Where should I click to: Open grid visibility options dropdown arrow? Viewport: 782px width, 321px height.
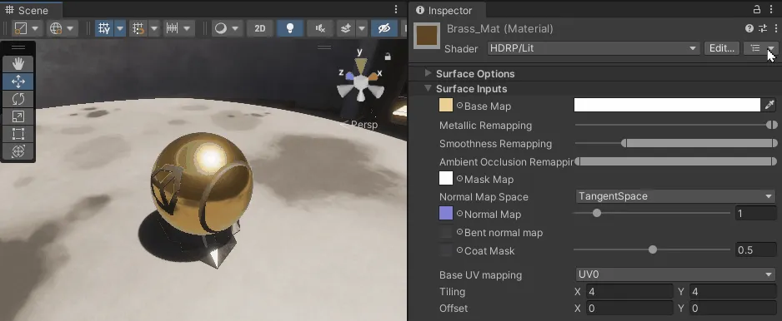pyautogui.click(x=120, y=28)
